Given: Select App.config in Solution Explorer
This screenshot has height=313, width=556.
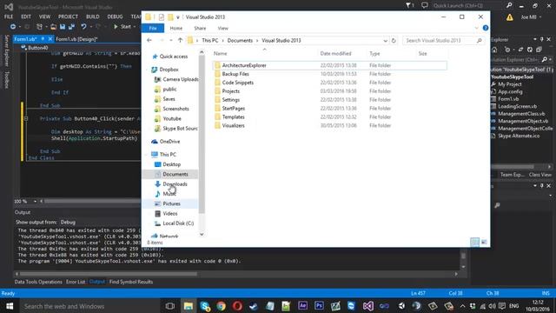Looking at the screenshot, I should 510,91.
